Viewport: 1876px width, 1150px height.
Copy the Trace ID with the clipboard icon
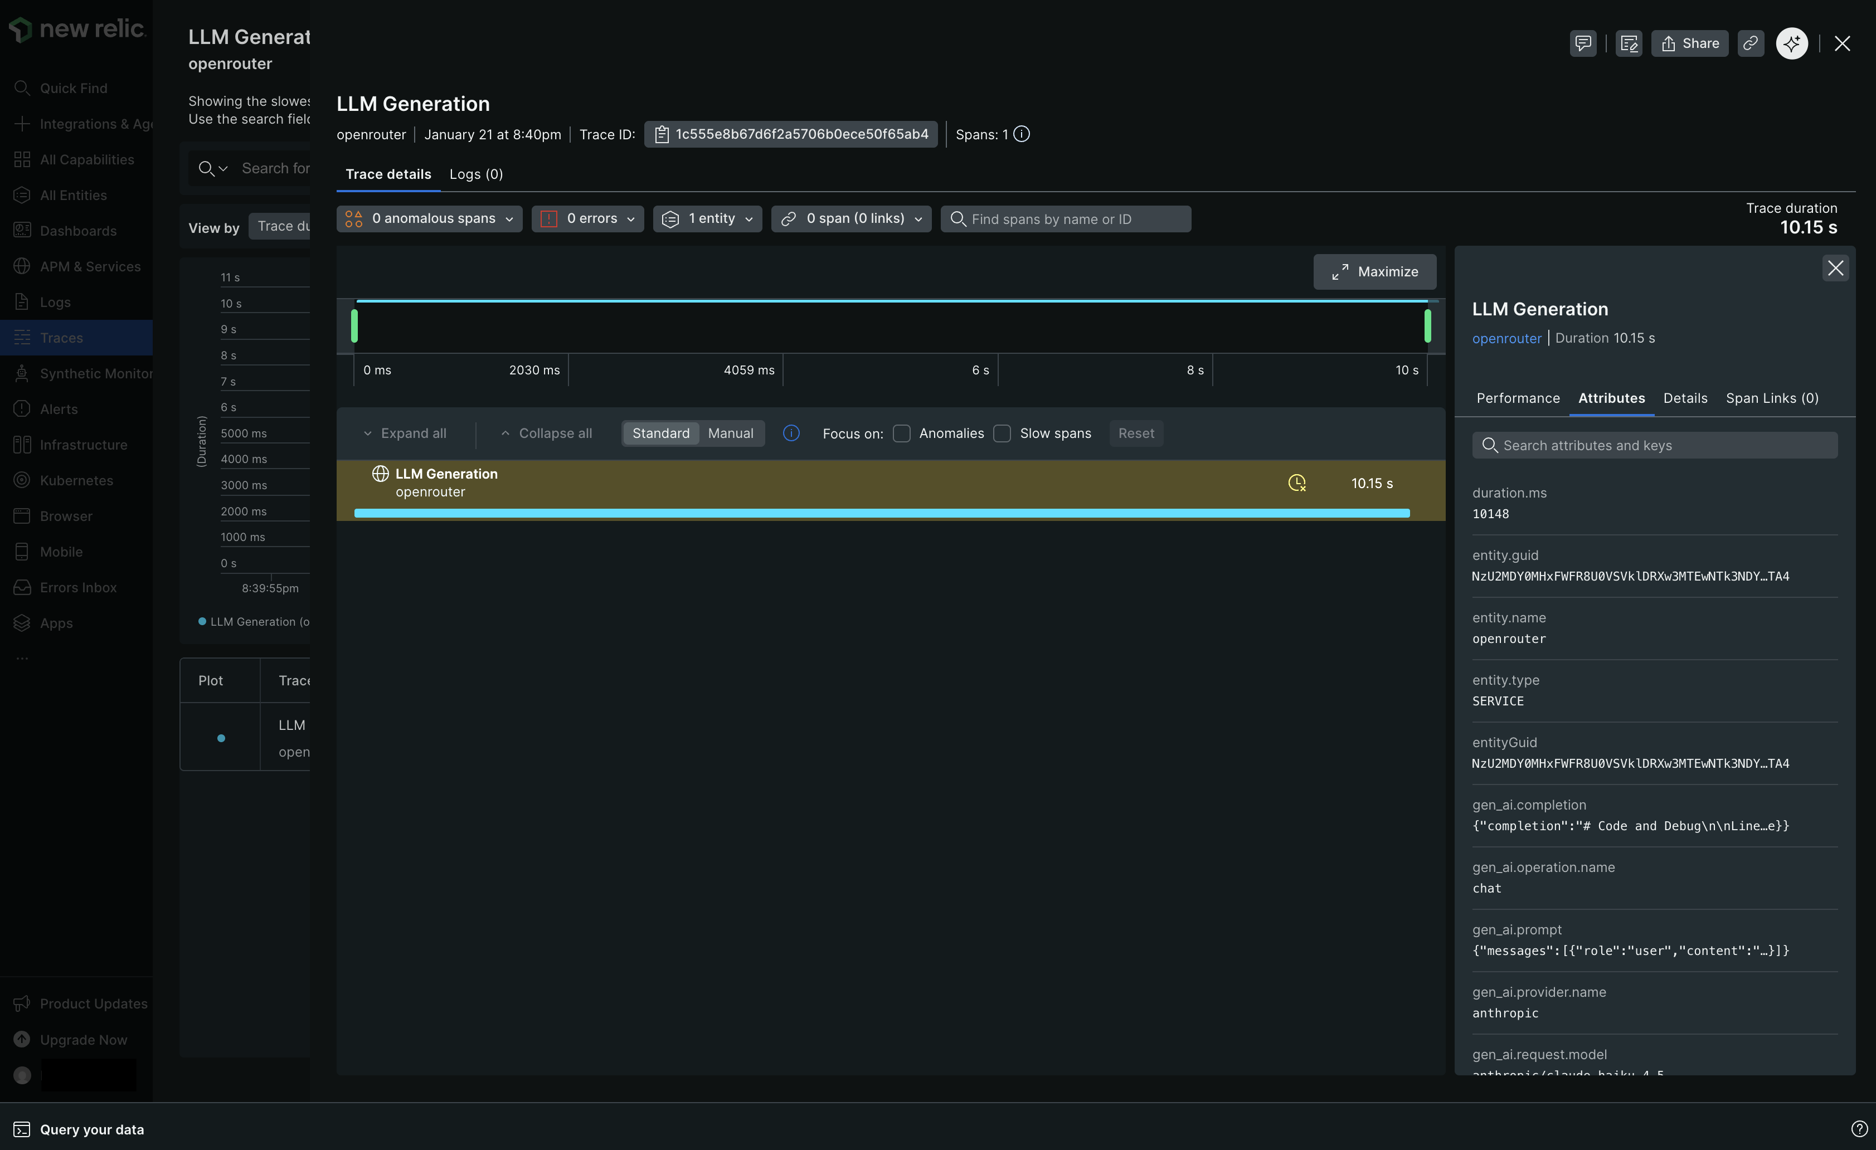pyautogui.click(x=662, y=134)
